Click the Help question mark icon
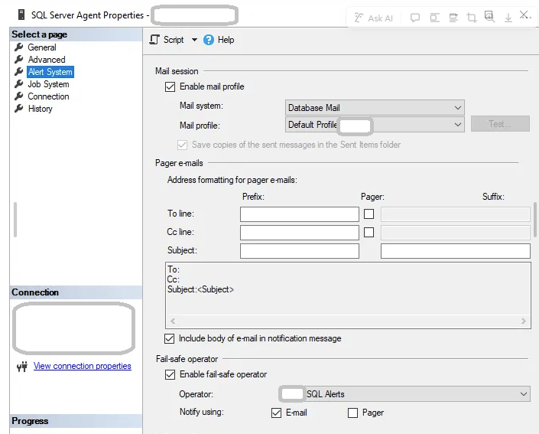Image resolution: width=539 pixels, height=434 pixels. point(209,40)
